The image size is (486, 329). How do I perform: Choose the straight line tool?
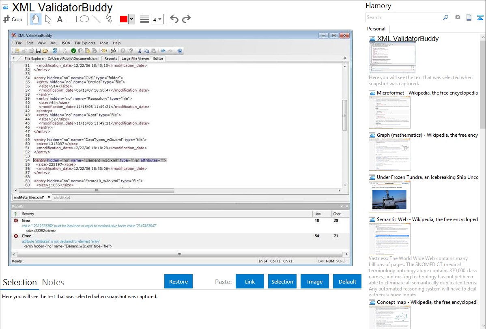97,19
